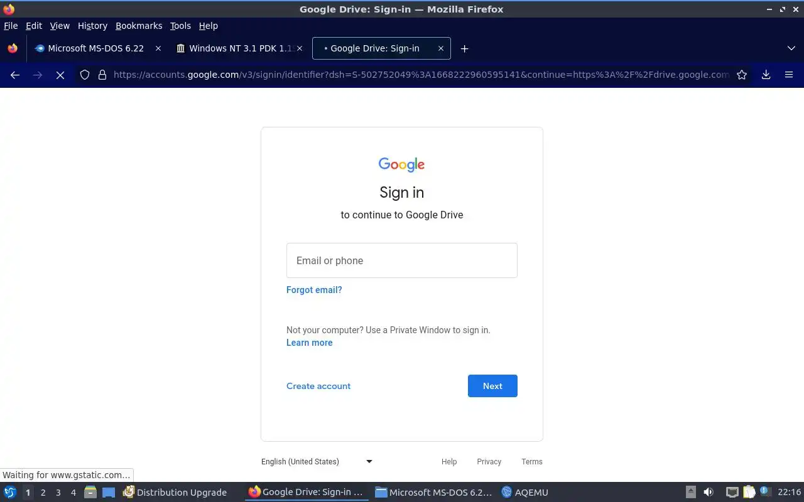
Task: Switch to the Microsoft MS-DOS 6.22 tab
Action: [x=95, y=48]
